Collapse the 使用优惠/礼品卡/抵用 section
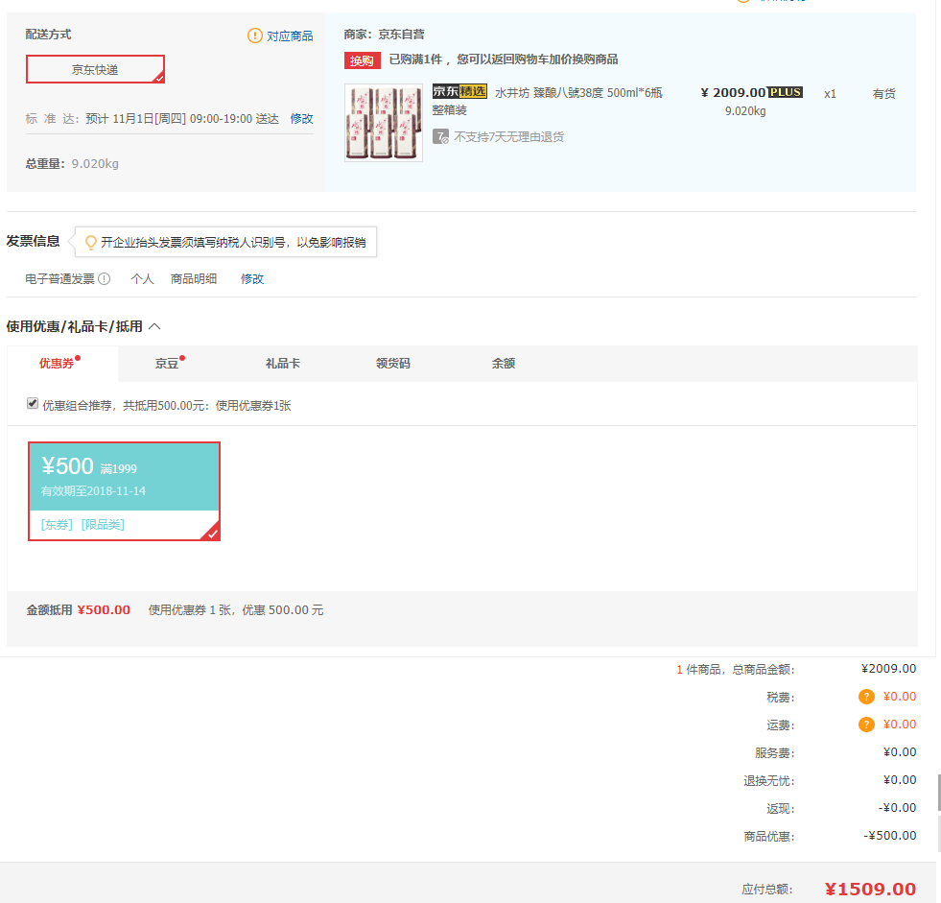 154,326
